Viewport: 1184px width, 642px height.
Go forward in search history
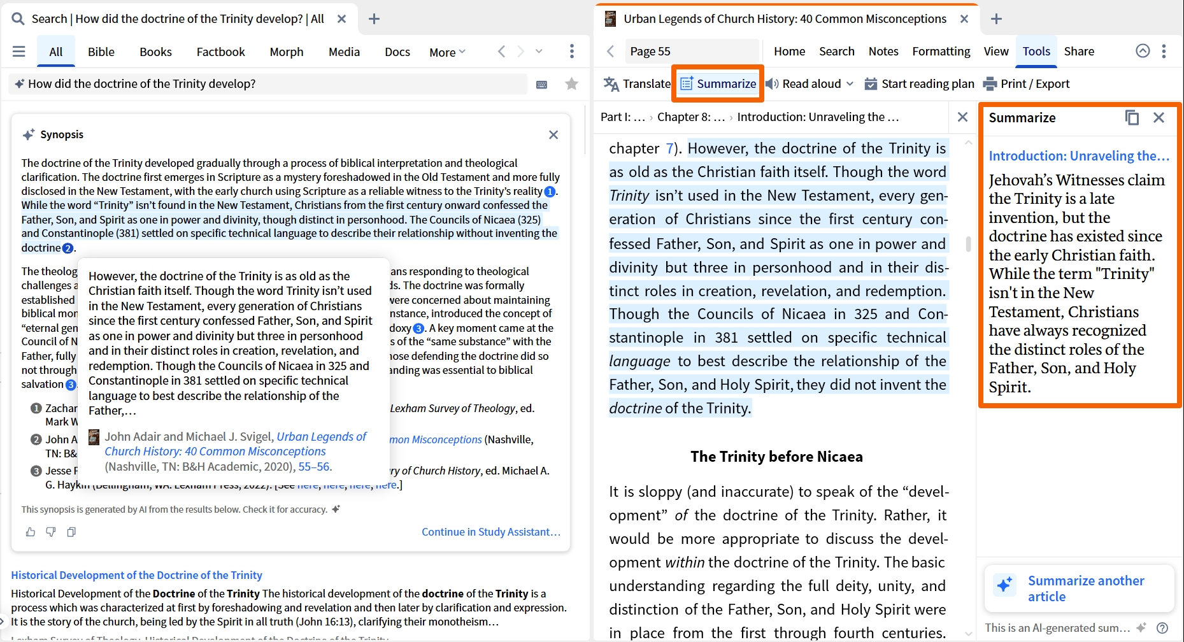pos(521,52)
